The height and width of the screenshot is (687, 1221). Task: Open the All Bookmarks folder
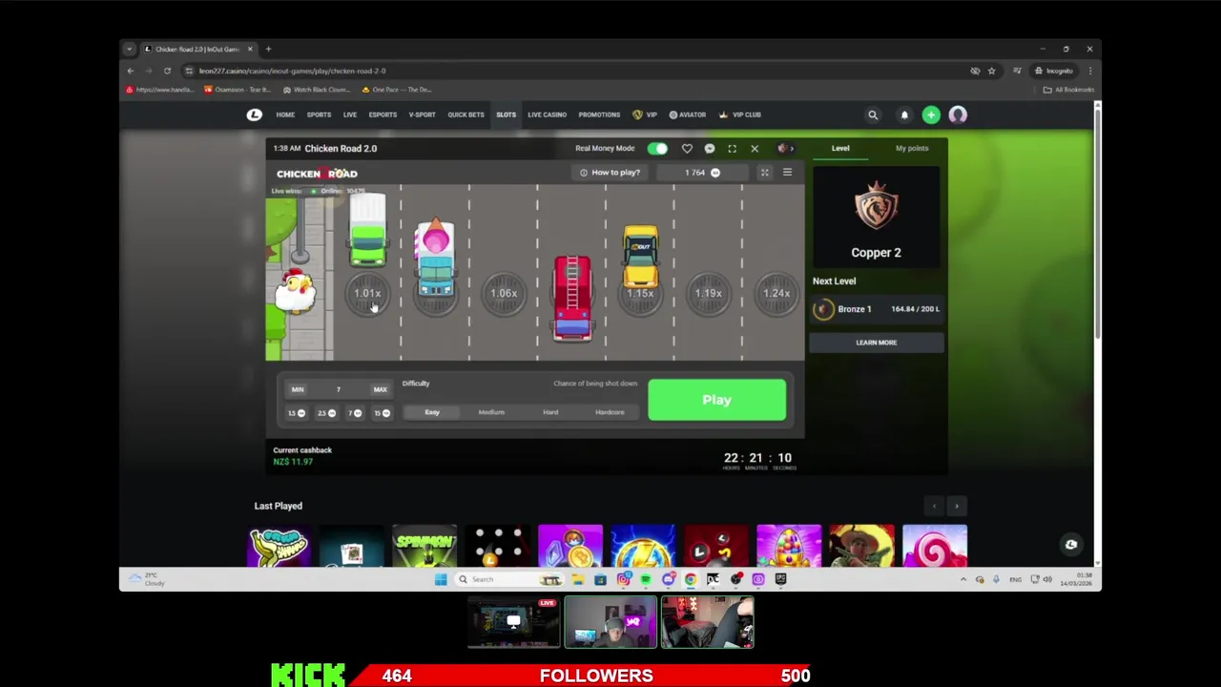pos(1068,90)
